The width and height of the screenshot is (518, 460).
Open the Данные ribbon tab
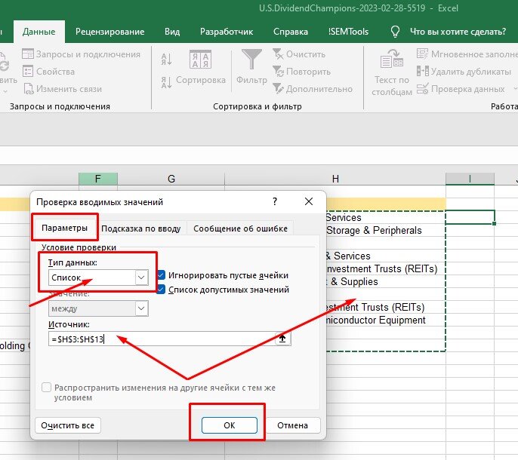point(39,32)
